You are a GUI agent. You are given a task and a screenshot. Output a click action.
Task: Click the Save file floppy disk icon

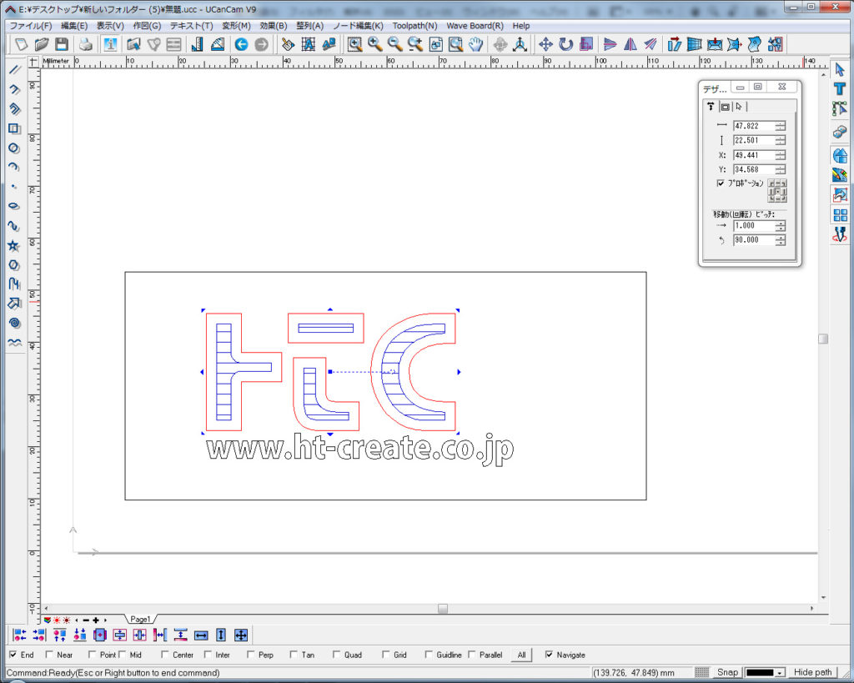pyautogui.click(x=62, y=44)
